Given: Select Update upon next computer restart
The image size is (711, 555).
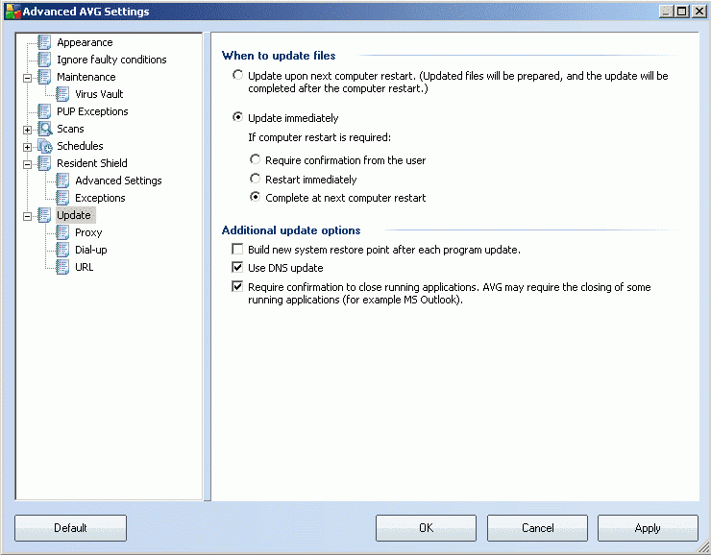Looking at the screenshot, I should coord(237,75).
